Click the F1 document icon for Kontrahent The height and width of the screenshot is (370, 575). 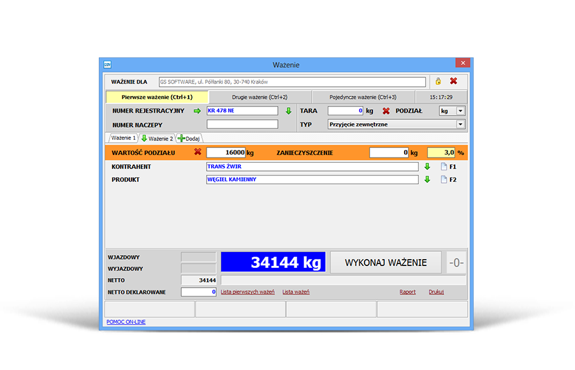point(444,166)
